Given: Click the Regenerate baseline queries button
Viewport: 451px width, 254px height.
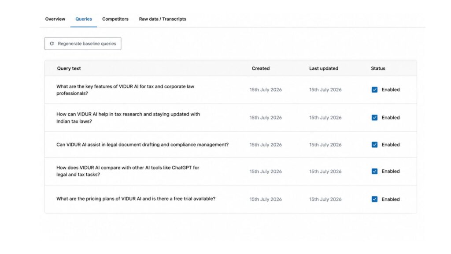Looking at the screenshot, I should point(83,44).
